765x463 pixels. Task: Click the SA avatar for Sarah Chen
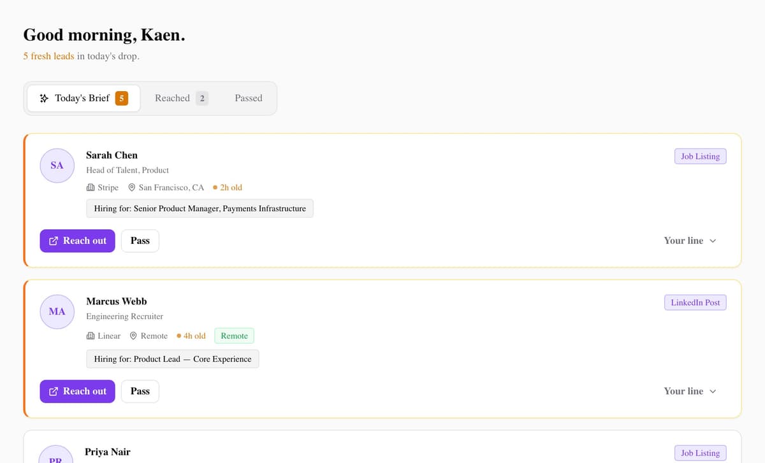pos(57,166)
